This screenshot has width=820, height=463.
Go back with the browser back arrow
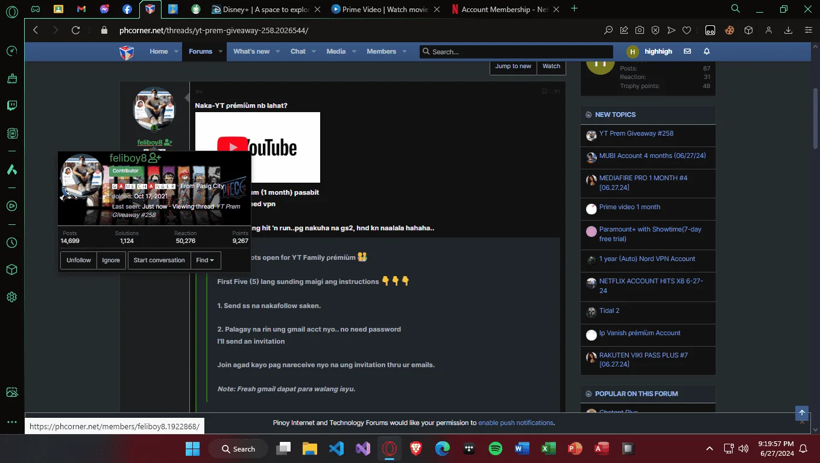tap(36, 30)
